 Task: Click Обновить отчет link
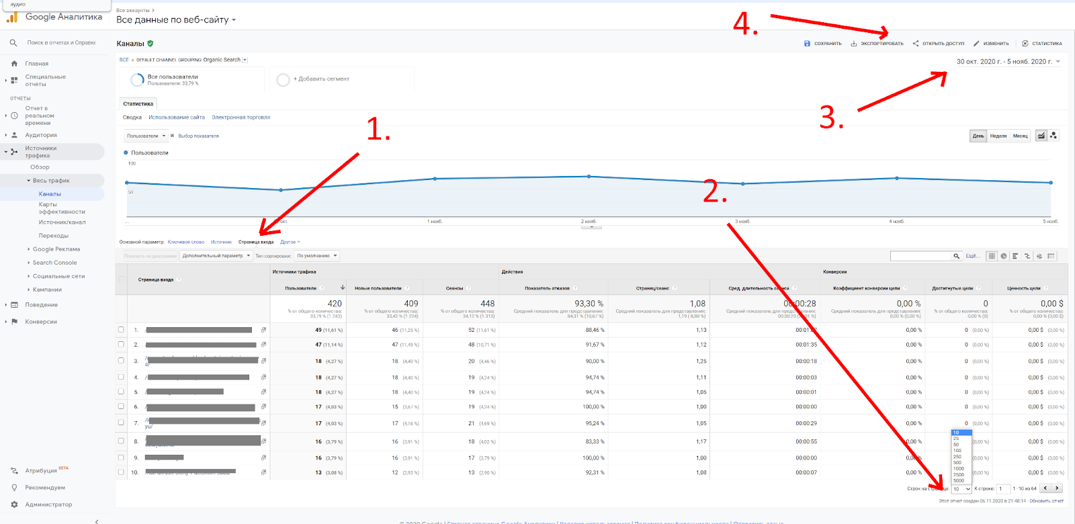pos(1047,501)
